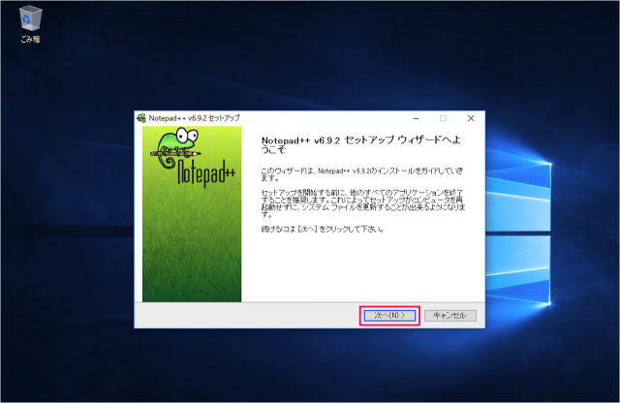Click the Notepad++ chameleon logo banner
The width and height of the screenshot is (620, 403).
point(192,214)
